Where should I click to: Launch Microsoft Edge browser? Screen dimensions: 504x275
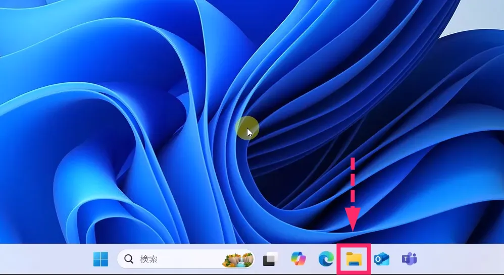click(326, 259)
